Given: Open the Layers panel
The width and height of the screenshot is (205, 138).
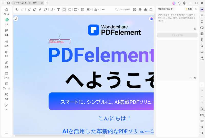Looking at the screenshot, I should point(202,52).
